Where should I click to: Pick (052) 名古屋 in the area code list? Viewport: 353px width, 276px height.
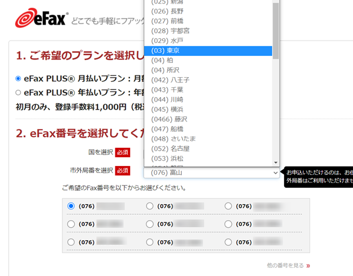[x=208, y=149]
